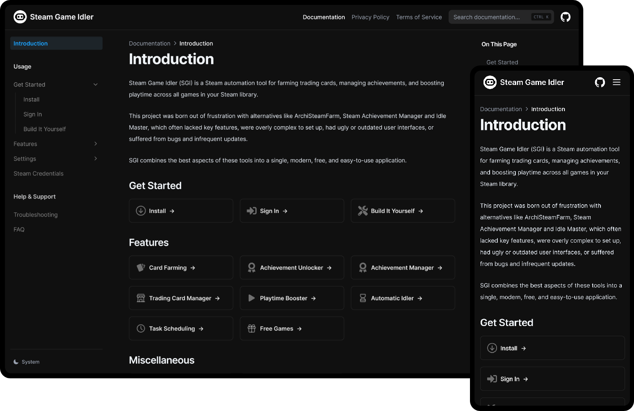The width and height of the screenshot is (634, 411).
Task: Select Build It Yourself in sidebar submenu
Action: 45,129
